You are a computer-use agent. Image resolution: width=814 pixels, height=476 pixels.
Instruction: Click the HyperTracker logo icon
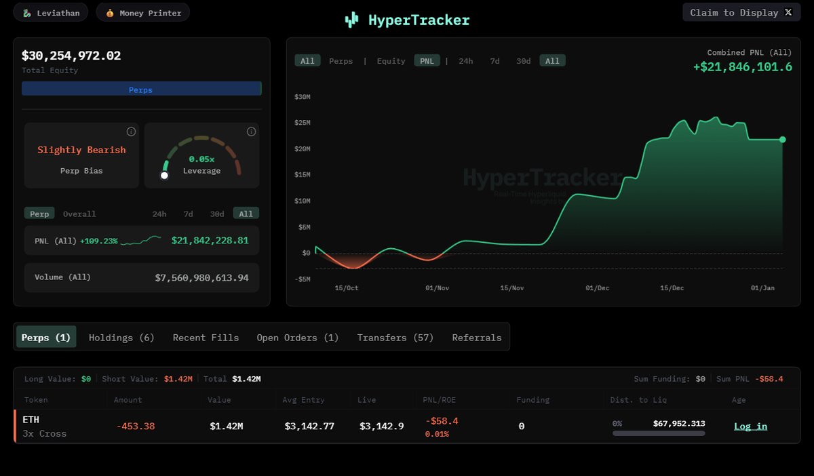coord(351,20)
